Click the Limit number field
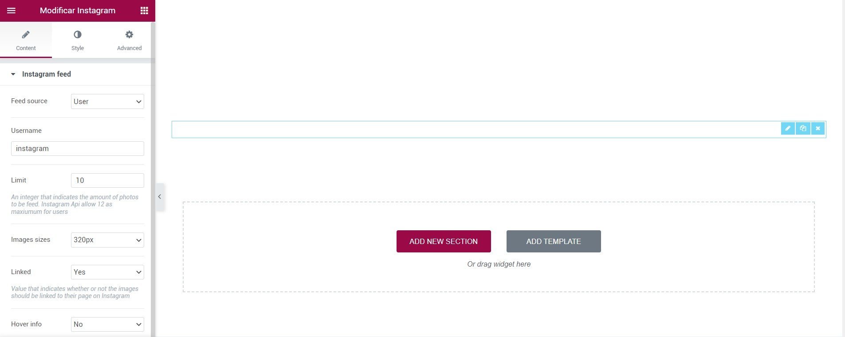 pyautogui.click(x=107, y=180)
